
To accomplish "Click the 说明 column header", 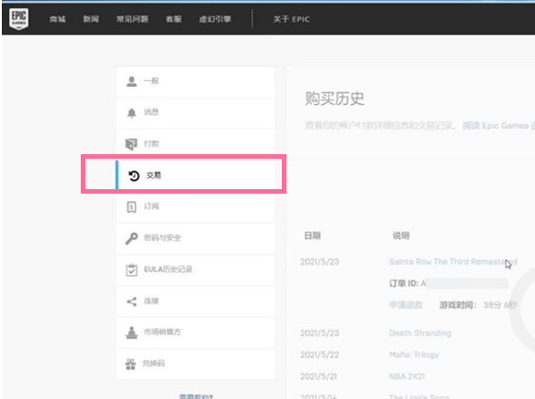I will click(401, 236).
